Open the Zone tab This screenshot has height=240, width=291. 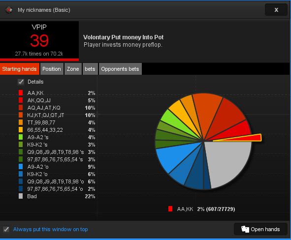click(x=73, y=69)
